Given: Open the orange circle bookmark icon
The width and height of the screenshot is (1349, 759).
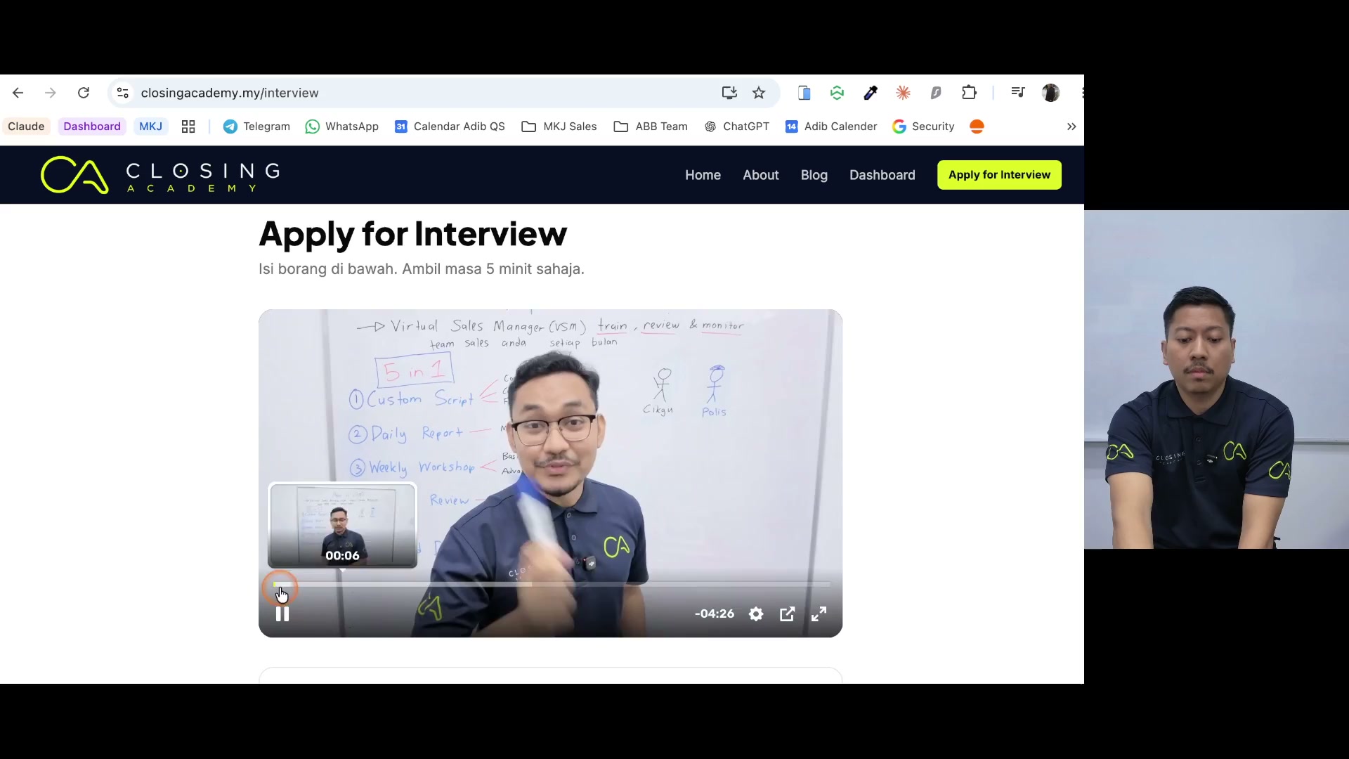Looking at the screenshot, I should pos(977,126).
